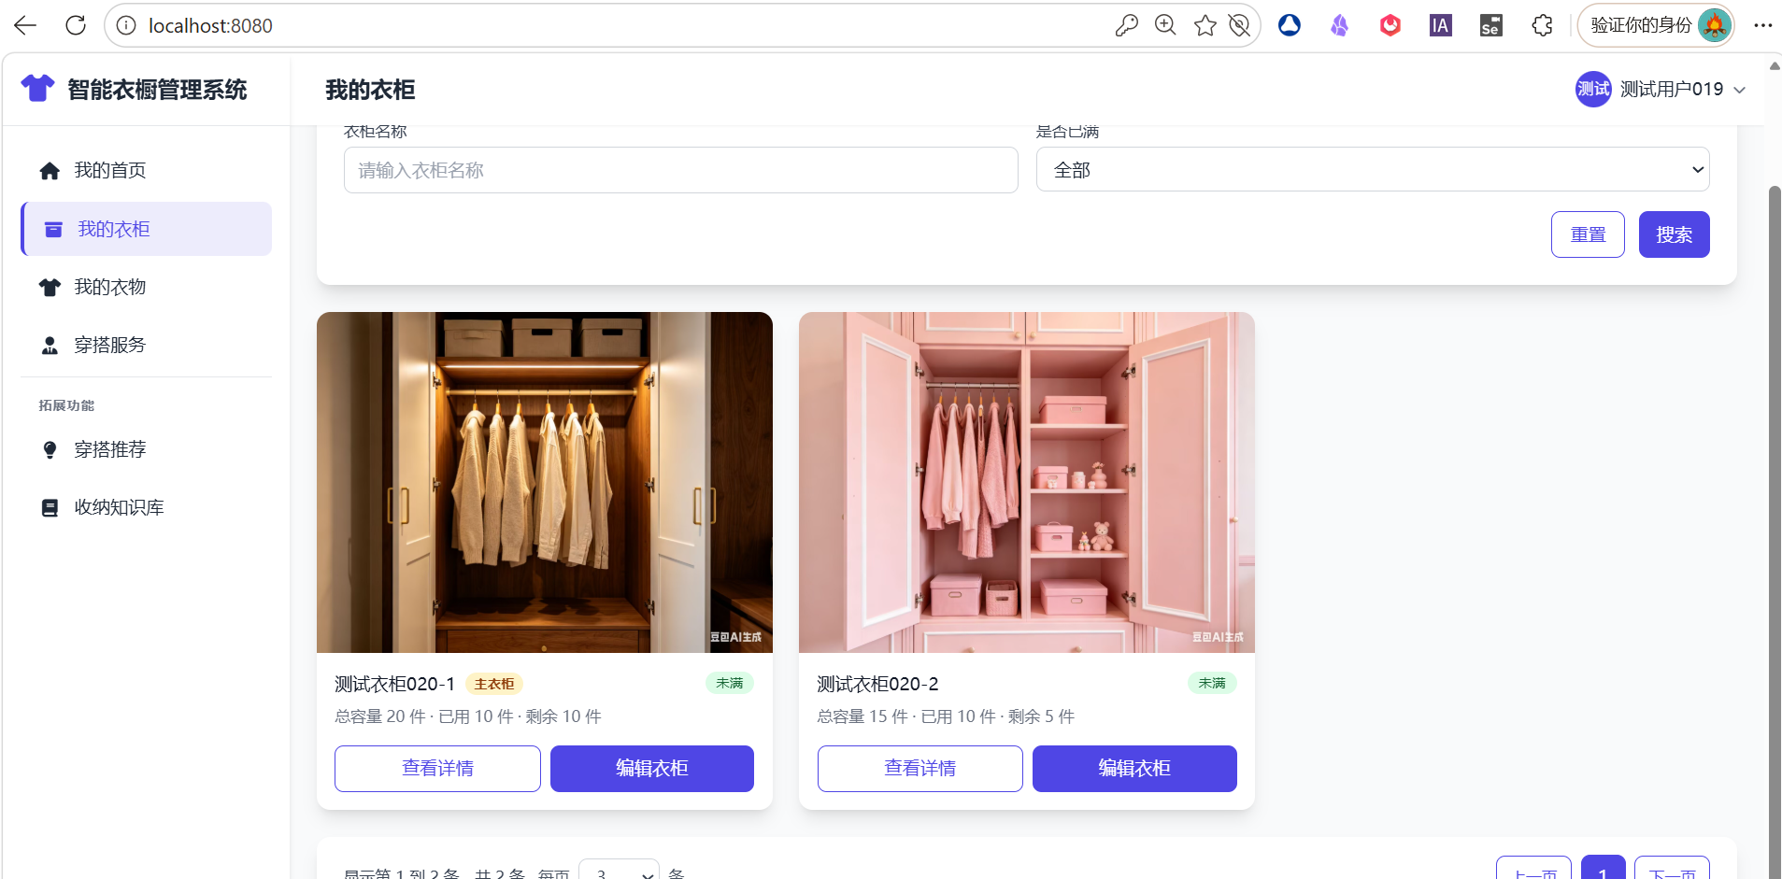
Task: Open the 全部 fullness filter dropdown
Action: pyautogui.click(x=1373, y=170)
